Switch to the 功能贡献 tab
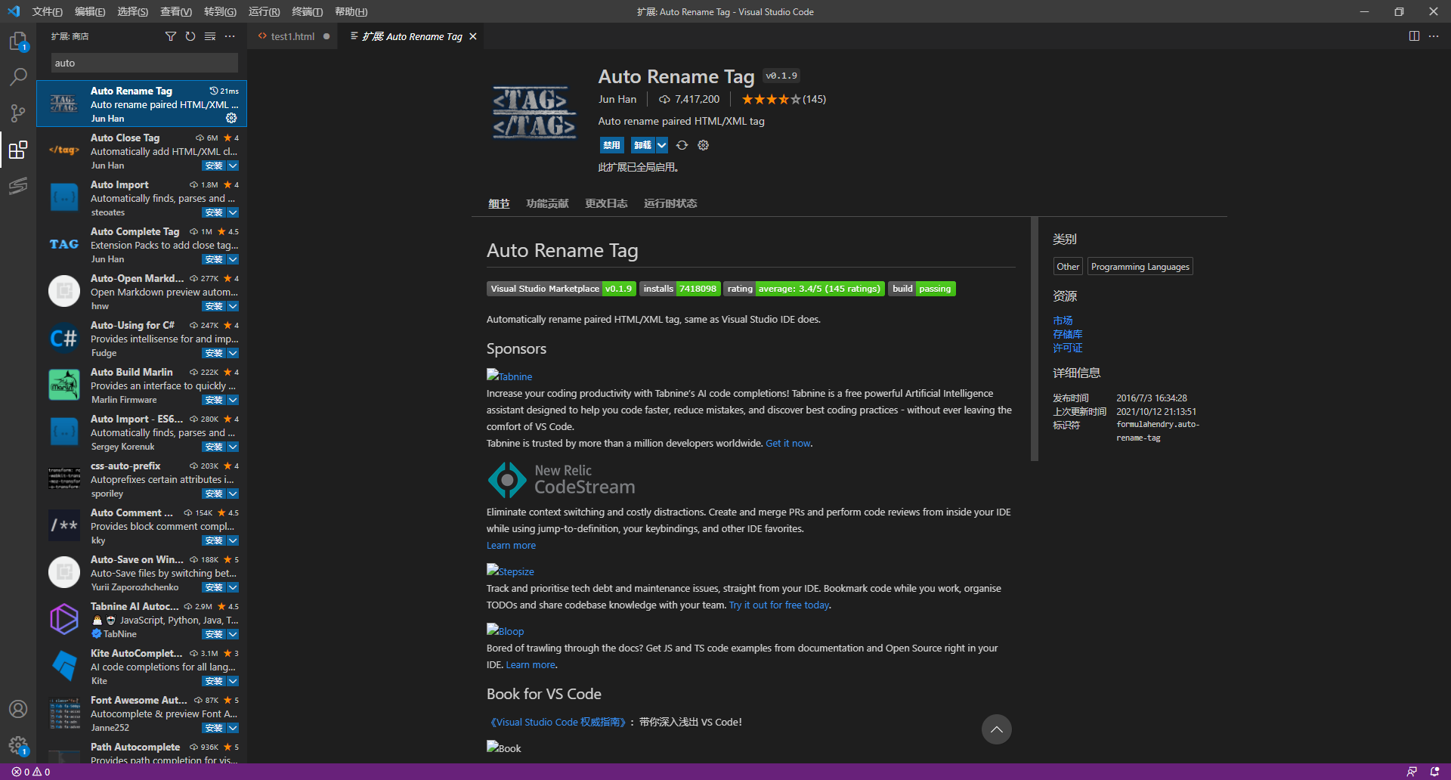1451x780 pixels. [547, 203]
